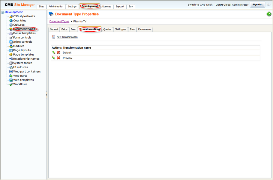This screenshot has height=180, width=273.
Task: Click the blue book Document Type icon
Action: (x=51, y=14)
